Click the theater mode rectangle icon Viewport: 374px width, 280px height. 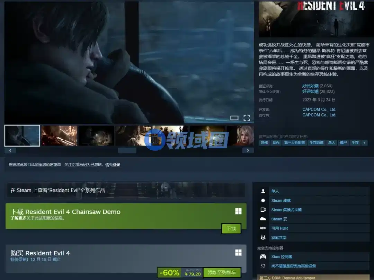(x=234, y=118)
